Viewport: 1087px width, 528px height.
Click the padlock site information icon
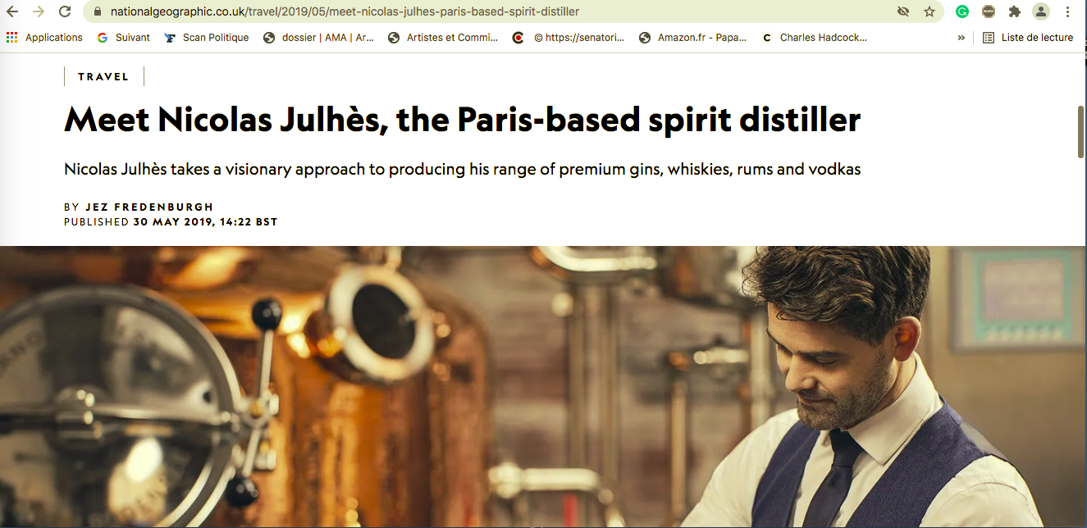(x=98, y=12)
